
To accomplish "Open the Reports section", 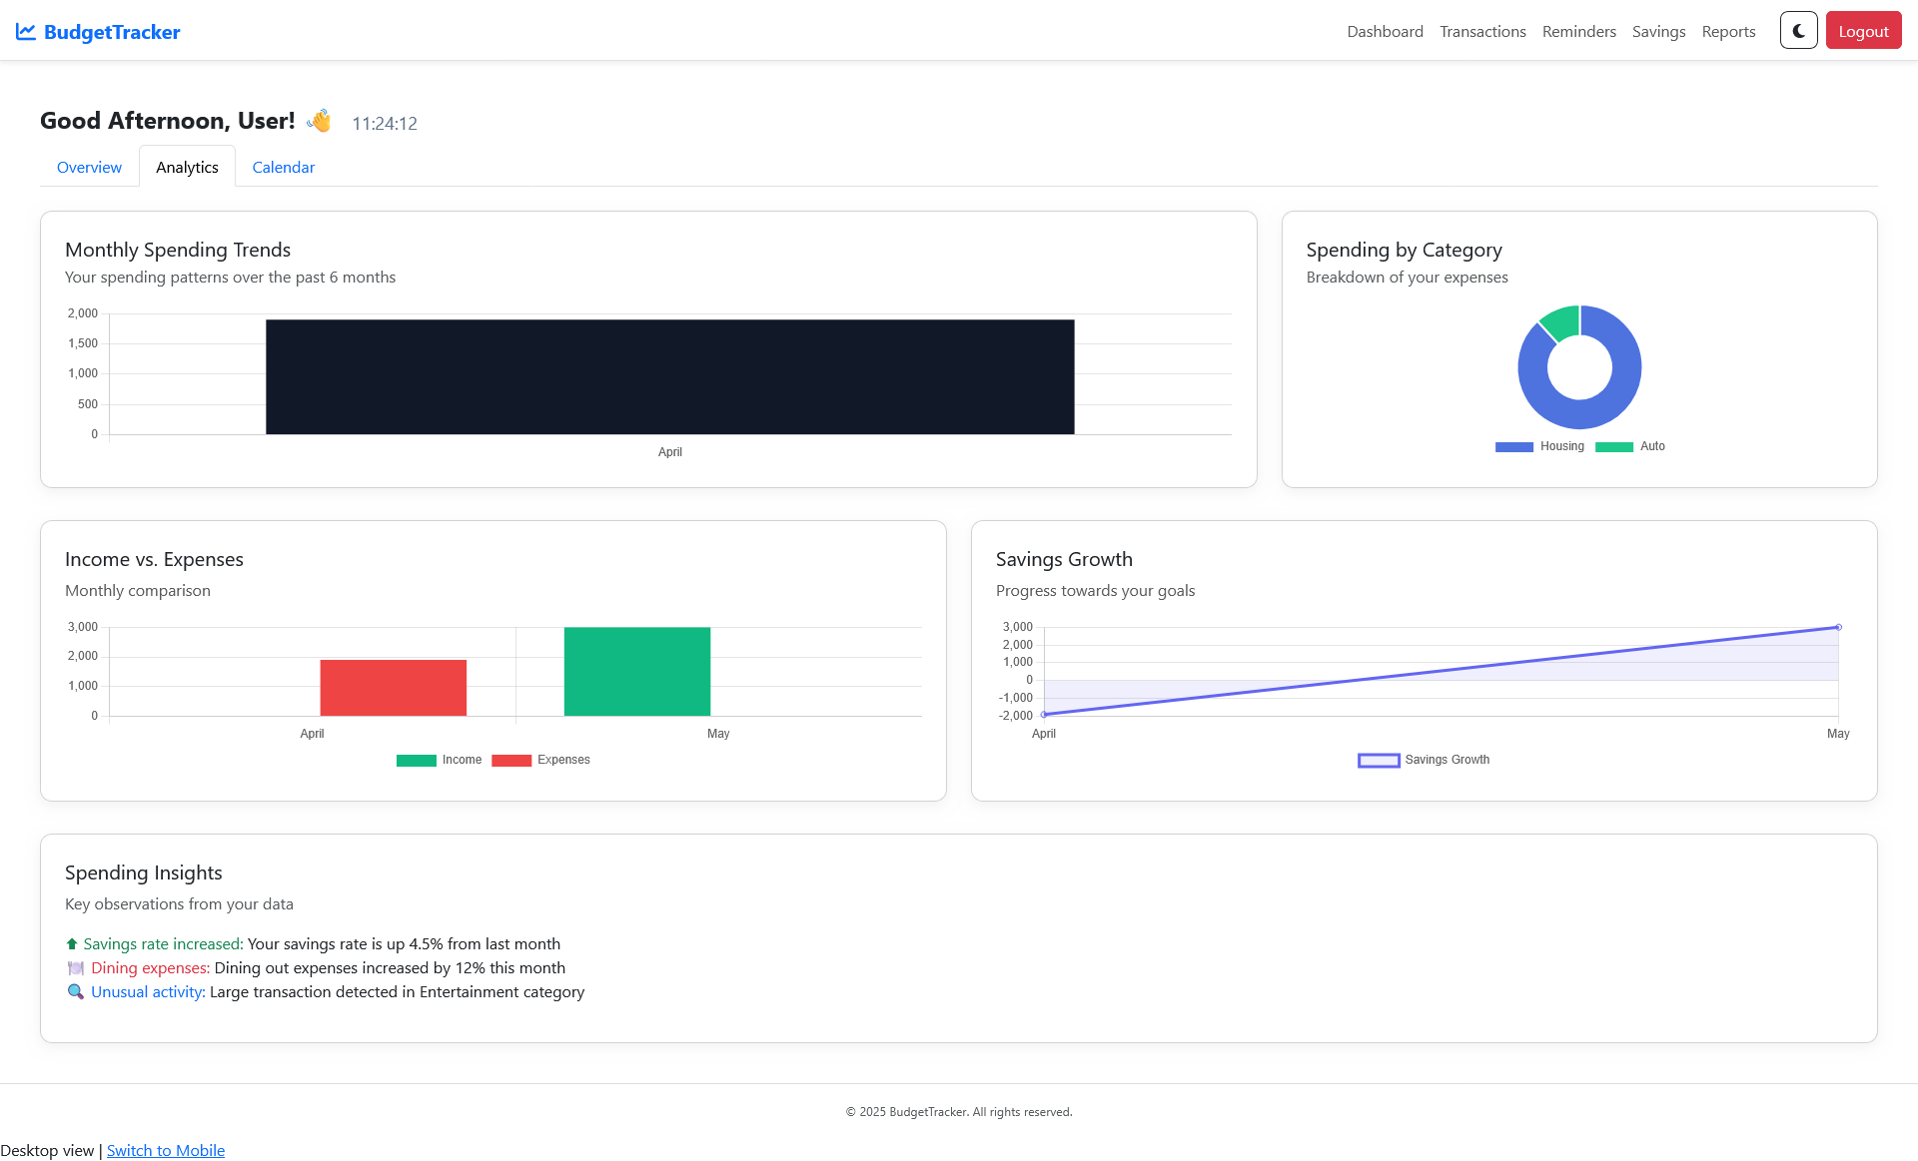I will (1728, 31).
